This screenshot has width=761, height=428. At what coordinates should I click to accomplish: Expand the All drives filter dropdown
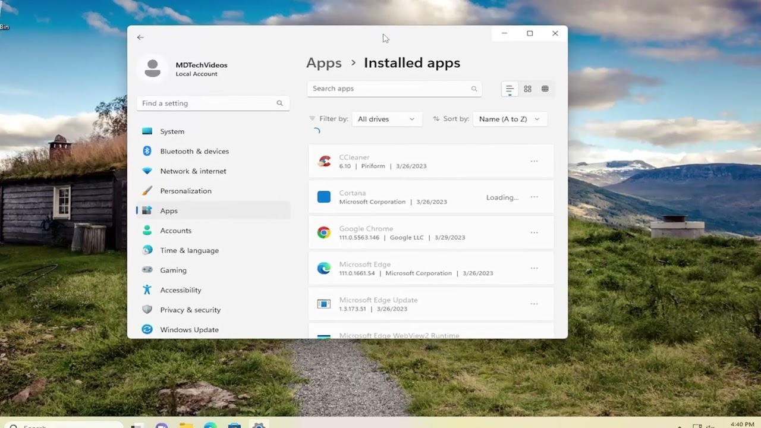(x=387, y=119)
